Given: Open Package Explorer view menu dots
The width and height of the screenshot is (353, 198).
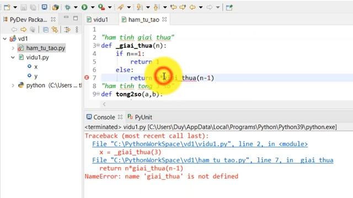Looking at the screenshot, I should [x=77, y=29].
